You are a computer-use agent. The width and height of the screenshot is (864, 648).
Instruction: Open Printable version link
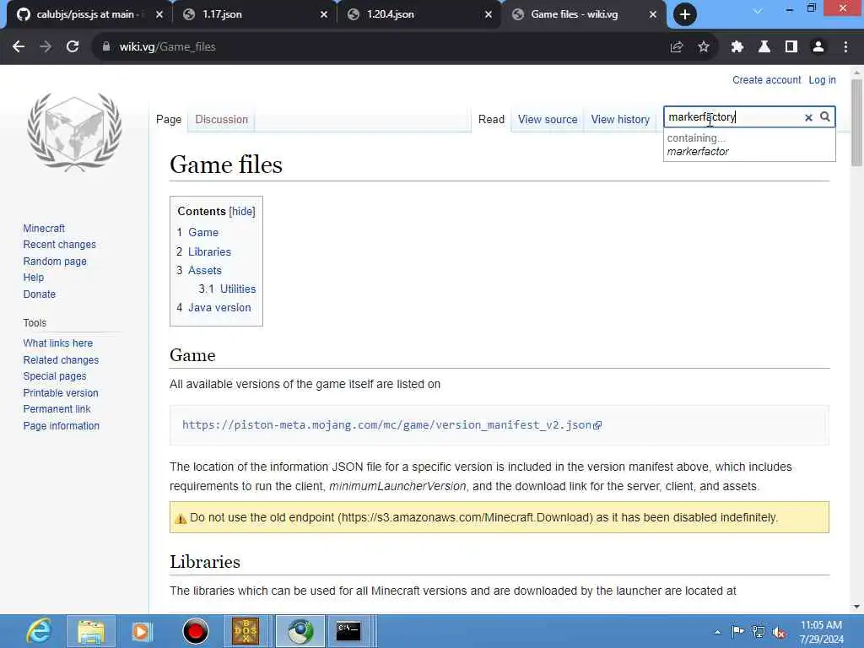pyautogui.click(x=61, y=393)
